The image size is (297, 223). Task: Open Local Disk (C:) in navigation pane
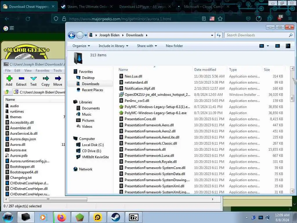pyautogui.click(x=93, y=145)
